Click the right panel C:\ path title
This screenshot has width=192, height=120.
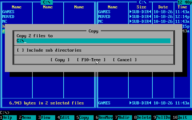coord(143,2)
